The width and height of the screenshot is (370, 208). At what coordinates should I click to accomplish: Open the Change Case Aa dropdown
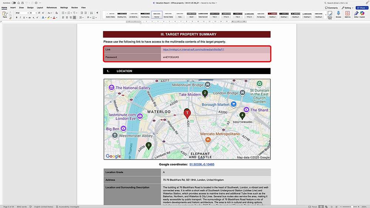click(50, 13)
